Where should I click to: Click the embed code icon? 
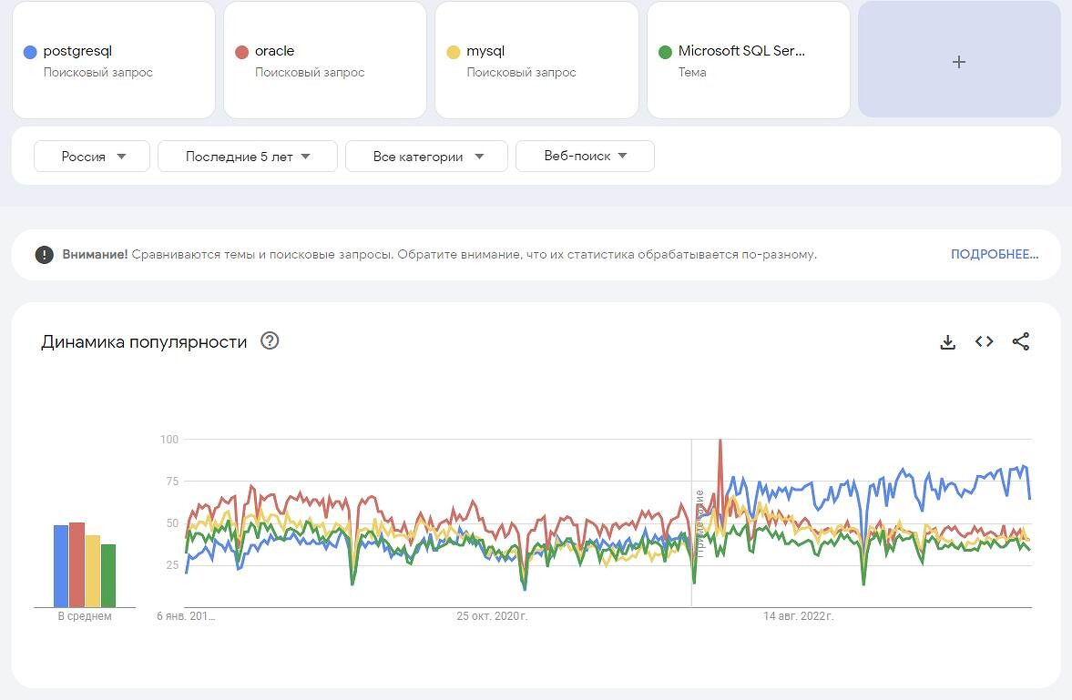(x=984, y=341)
